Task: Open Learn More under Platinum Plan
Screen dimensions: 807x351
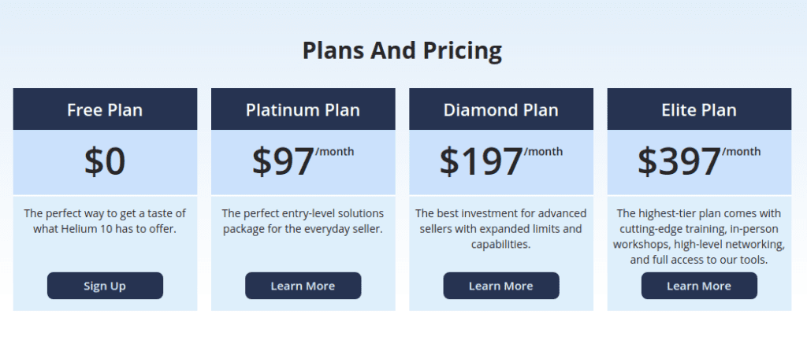Action: click(303, 286)
